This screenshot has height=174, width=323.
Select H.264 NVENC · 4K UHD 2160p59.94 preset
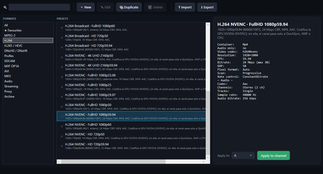click(x=131, y=67)
